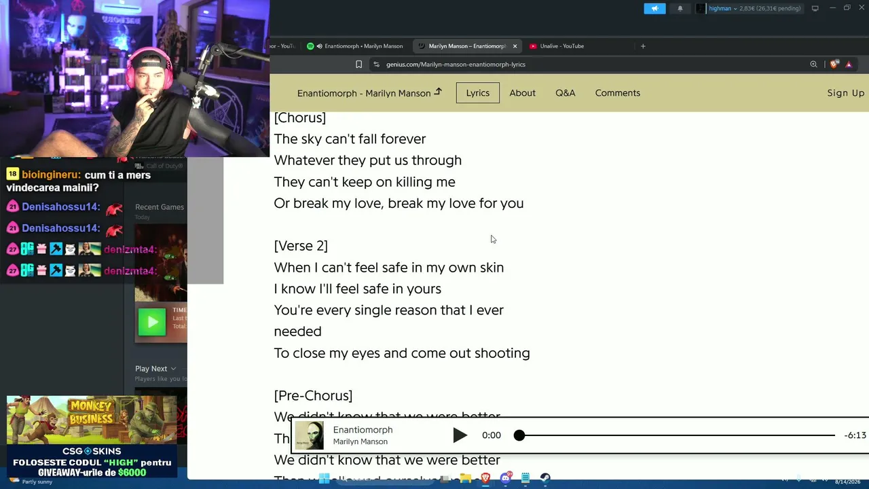Click the '[Verse 2]' section label
This screenshot has width=869, height=489.
click(x=301, y=246)
